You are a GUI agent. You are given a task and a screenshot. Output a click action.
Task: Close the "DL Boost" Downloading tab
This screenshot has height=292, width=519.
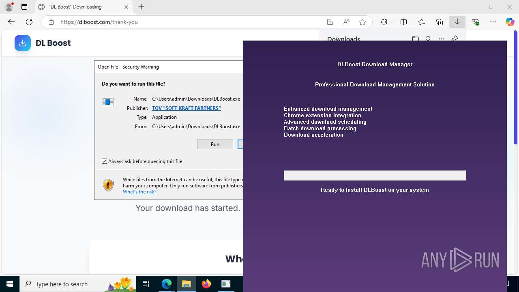click(x=126, y=7)
